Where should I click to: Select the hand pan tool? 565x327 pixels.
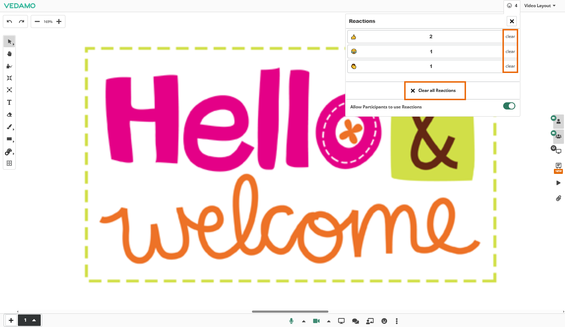click(9, 54)
